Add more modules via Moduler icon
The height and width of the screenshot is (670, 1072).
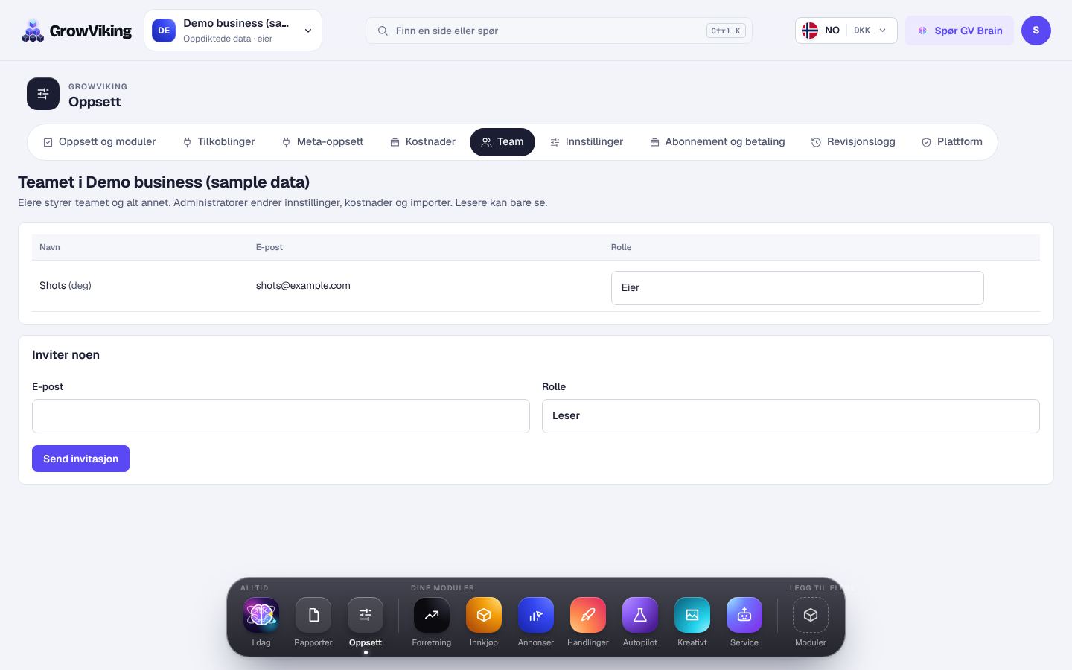pyautogui.click(x=811, y=615)
